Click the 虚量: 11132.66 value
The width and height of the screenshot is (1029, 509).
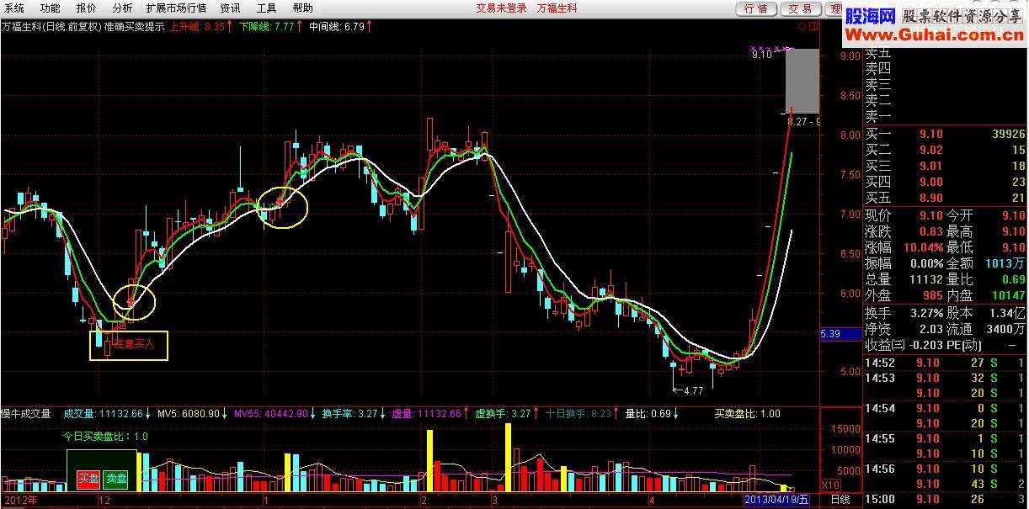click(x=426, y=414)
